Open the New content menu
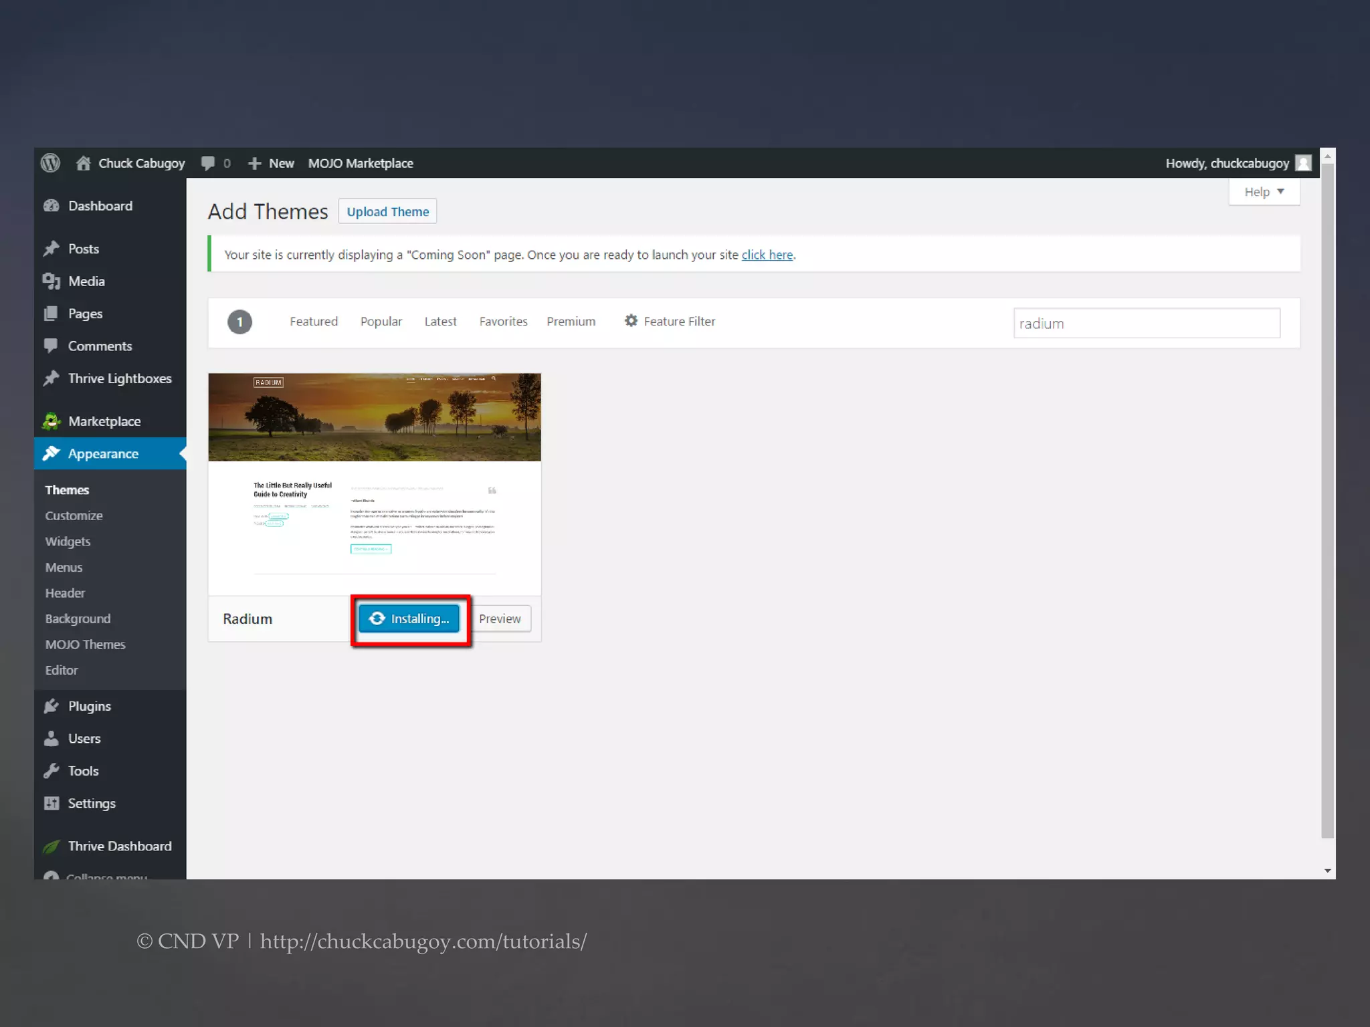This screenshot has height=1027, width=1370. pyautogui.click(x=271, y=163)
